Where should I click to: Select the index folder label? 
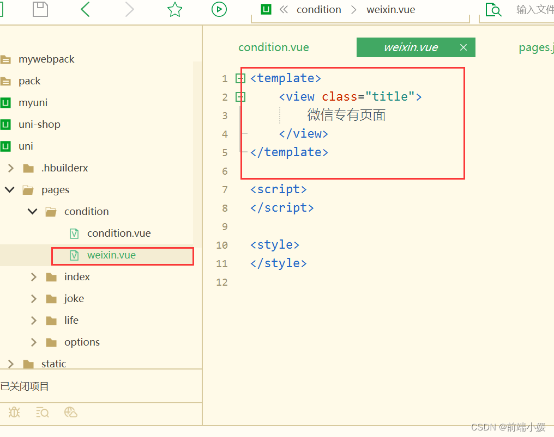click(77, 277)
